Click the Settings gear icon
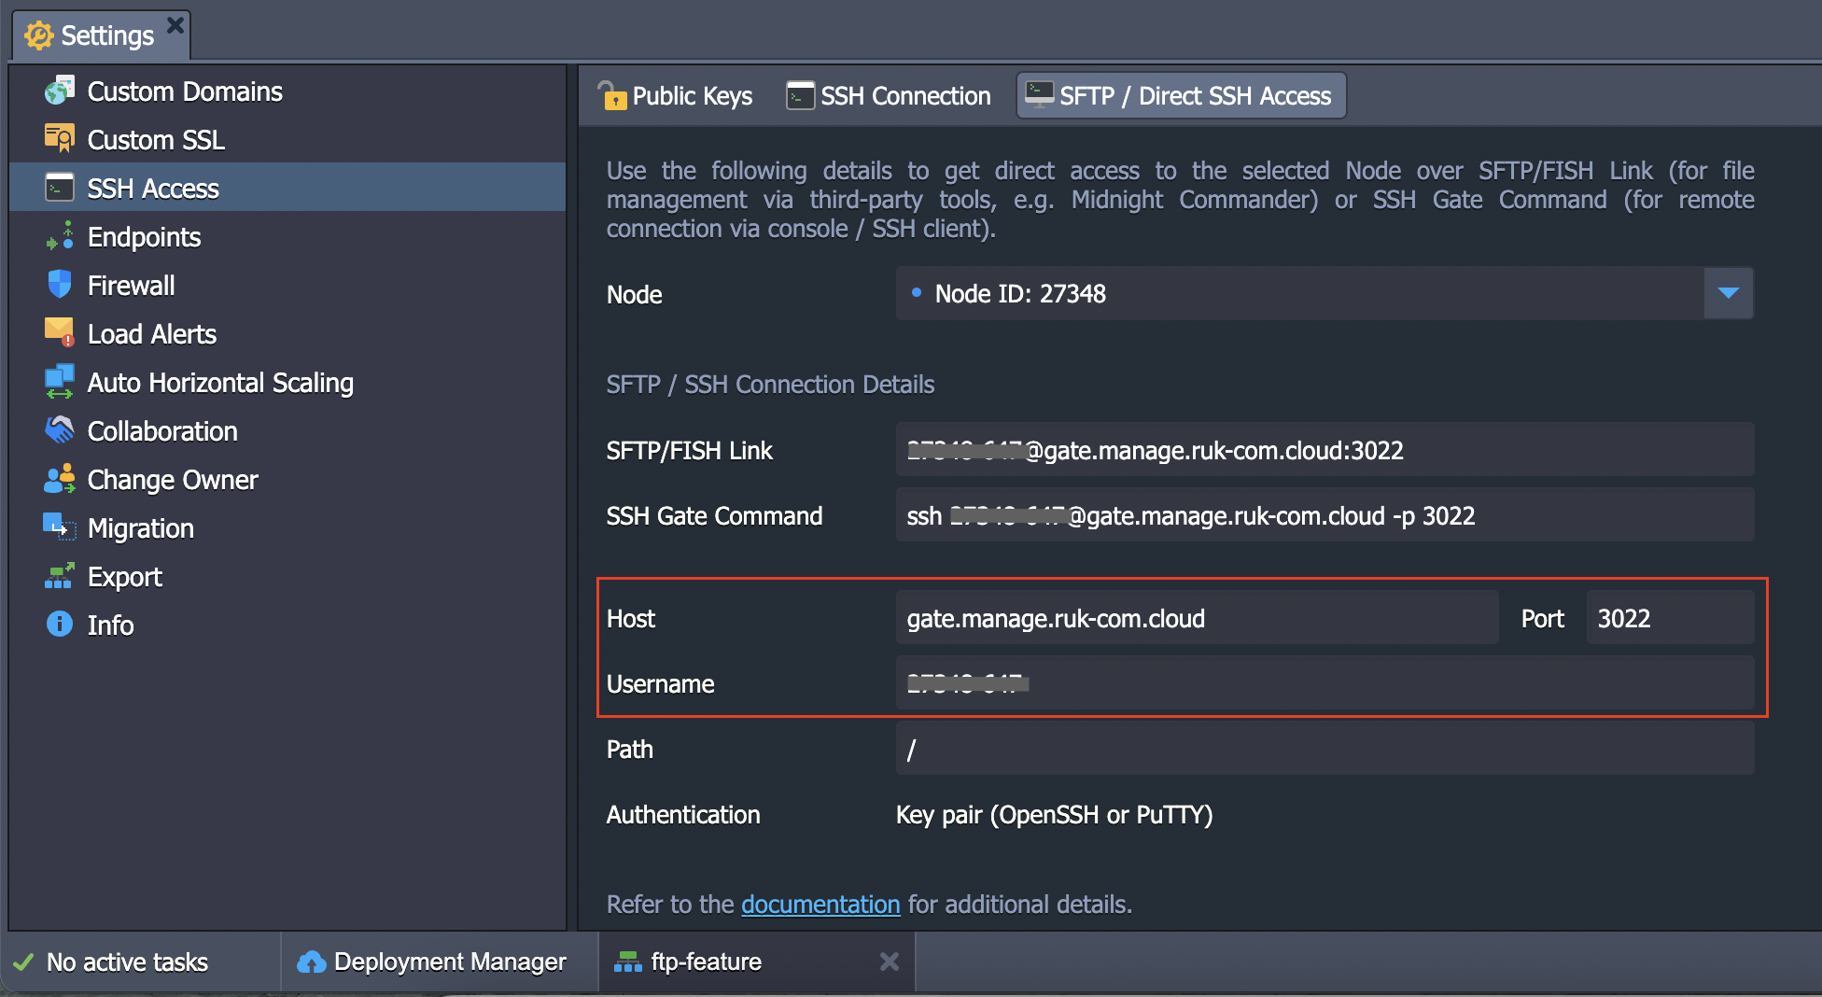 click(x=38, y=35)
